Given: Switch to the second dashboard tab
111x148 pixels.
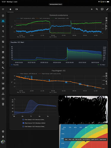Looking at the screenshot, I should 17,9.
